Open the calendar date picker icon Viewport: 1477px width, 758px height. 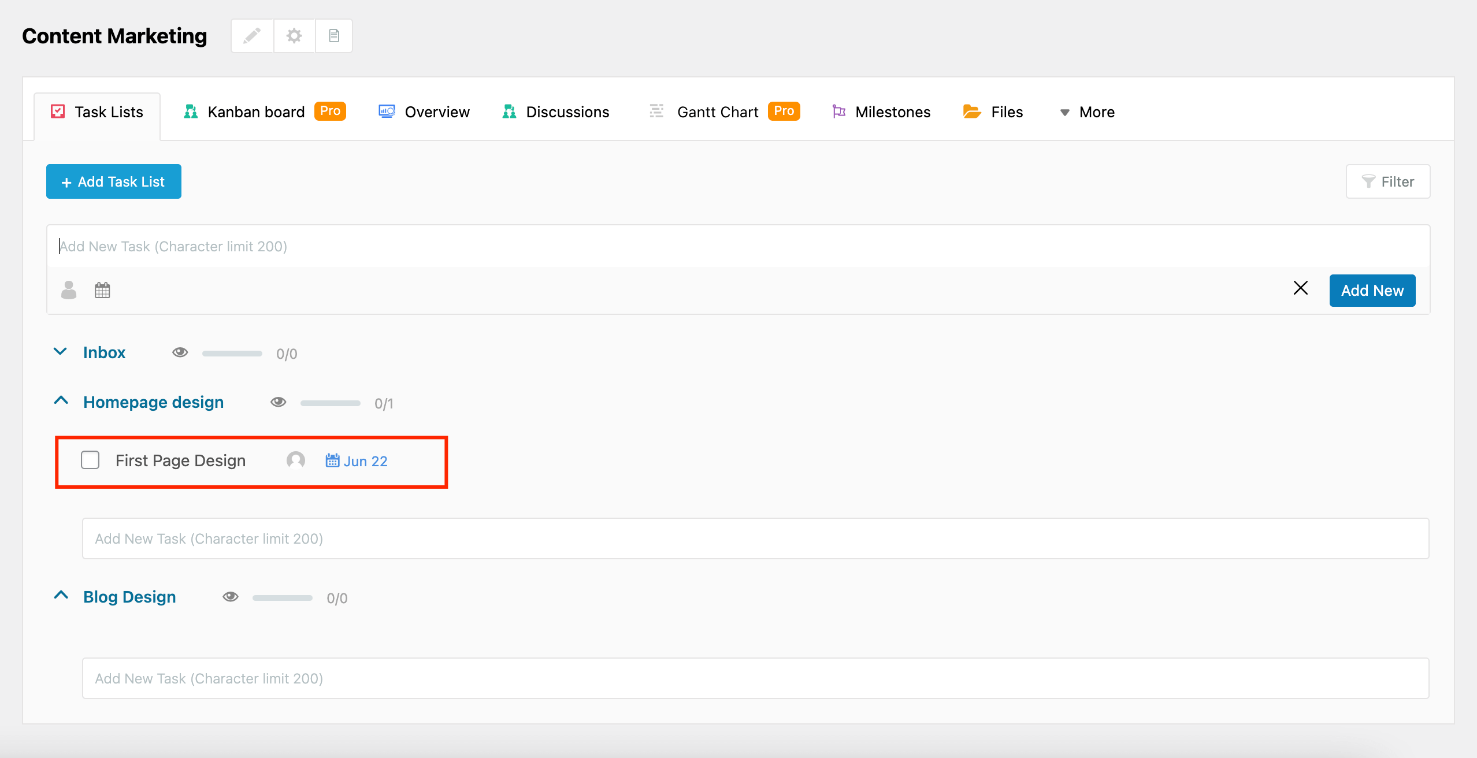click(x=102, y=290)
